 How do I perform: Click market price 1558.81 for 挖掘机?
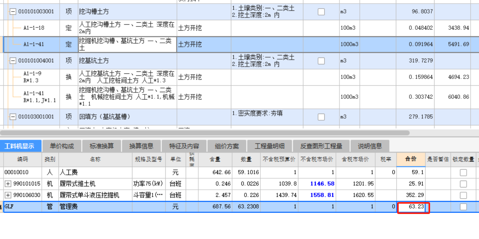[x=323, y=195]
